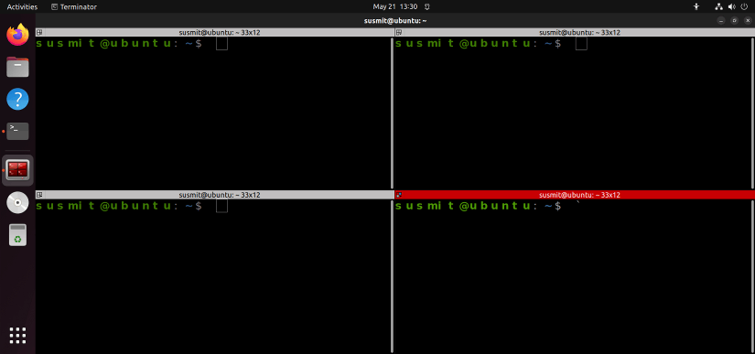Image resolution: width=755 pixels, height=354 pixels.
Task: Open the accessibility menu icon
Action: pos(696,6)
